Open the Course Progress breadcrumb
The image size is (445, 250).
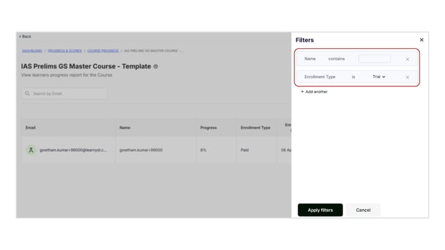(x=103, y=51)
